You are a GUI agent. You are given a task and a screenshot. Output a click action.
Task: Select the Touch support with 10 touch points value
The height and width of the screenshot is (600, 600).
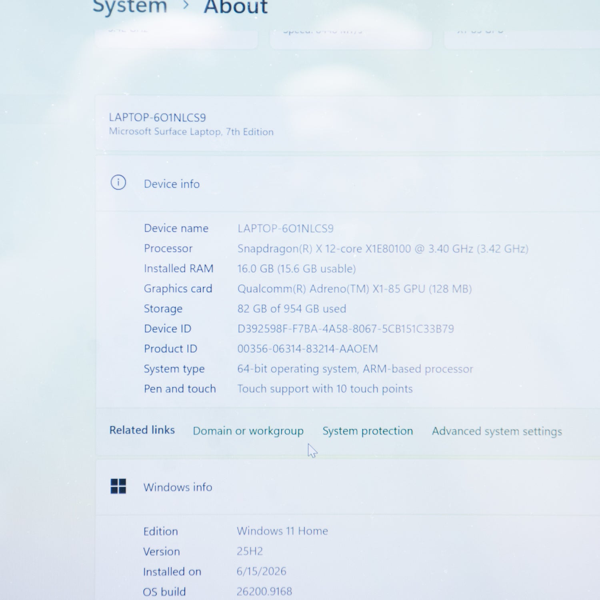coord(325,389)
